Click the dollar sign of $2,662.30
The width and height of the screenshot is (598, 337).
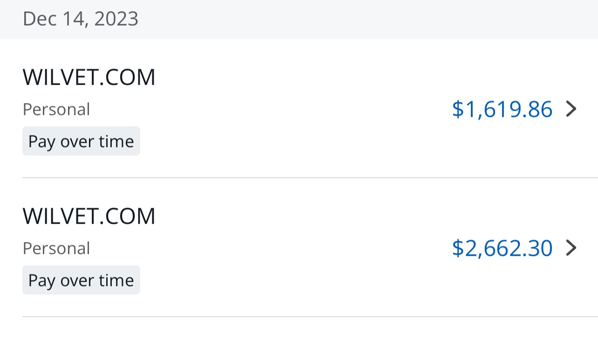pos(458,248)
